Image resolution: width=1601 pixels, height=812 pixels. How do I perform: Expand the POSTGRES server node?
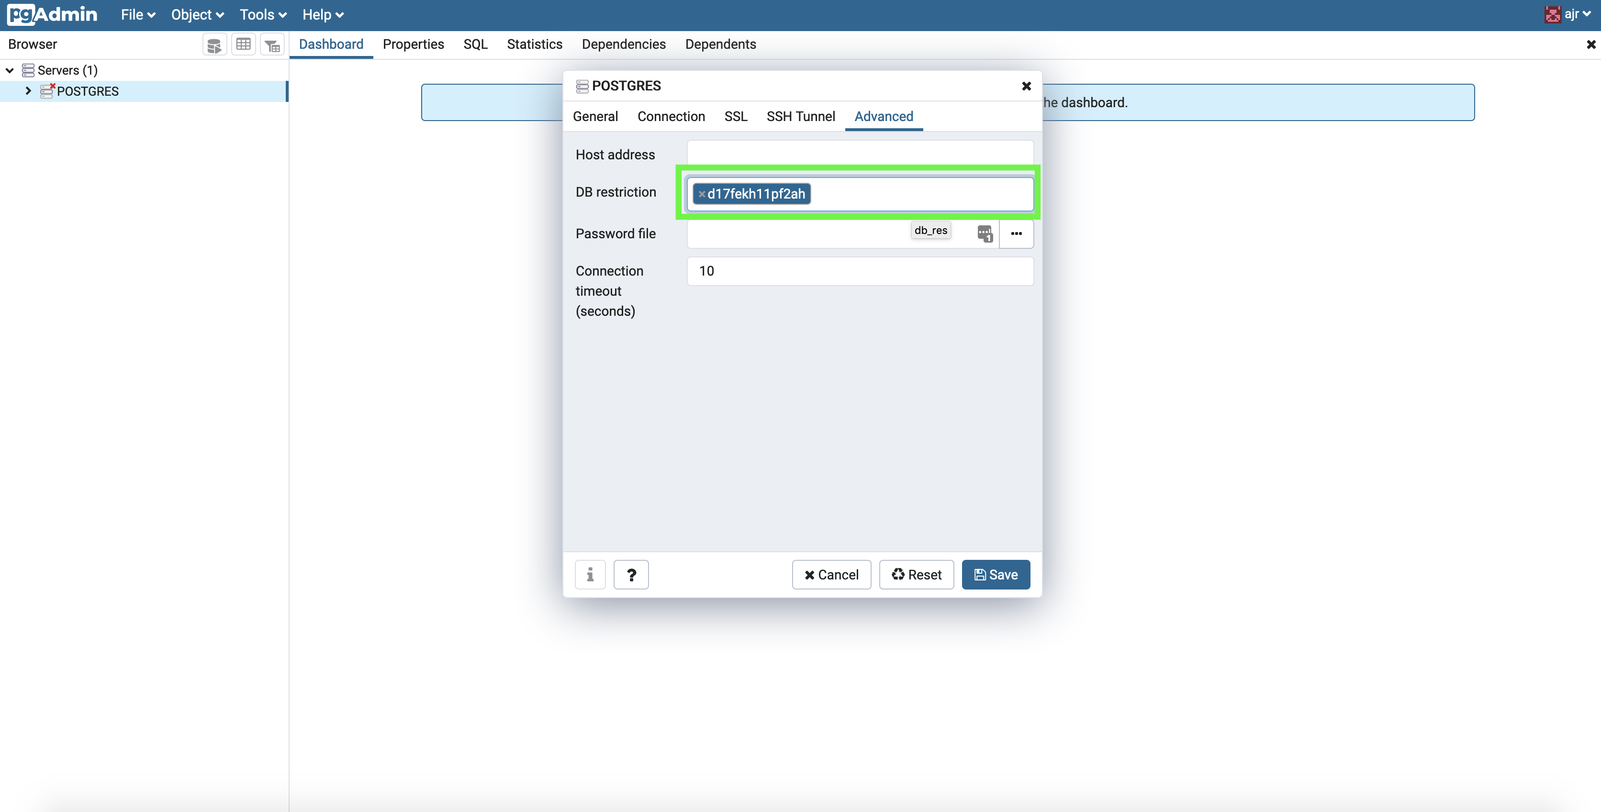click(x=28, y=91)
